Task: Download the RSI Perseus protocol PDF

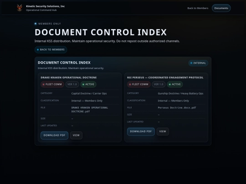Action: pos(141,131)
